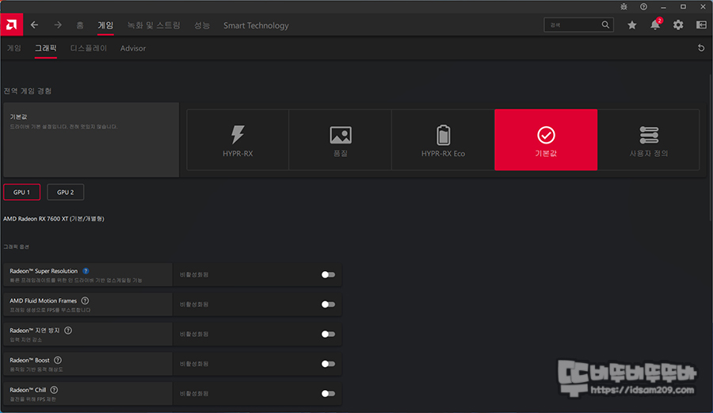Click the search magnifier icon
713x413 pixels.
[x=605, y=25]
